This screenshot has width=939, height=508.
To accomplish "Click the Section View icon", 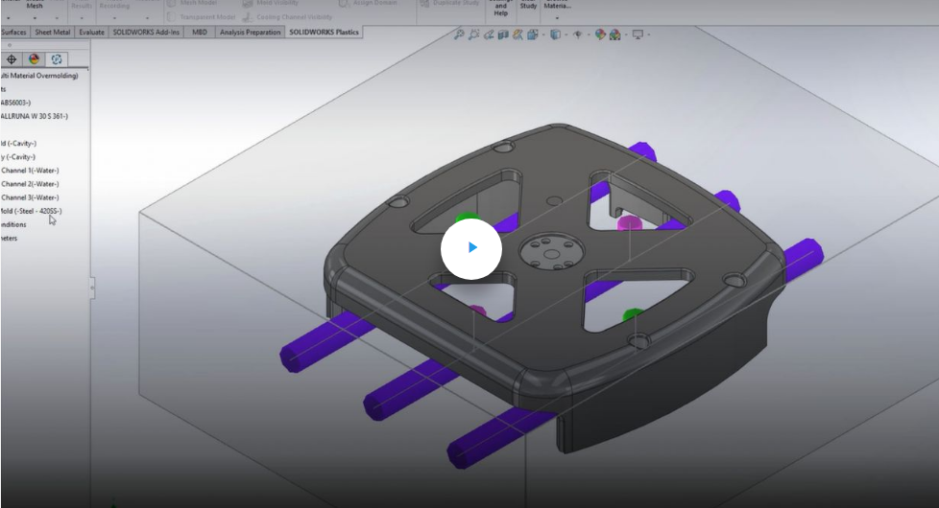I will coord(503,35).
